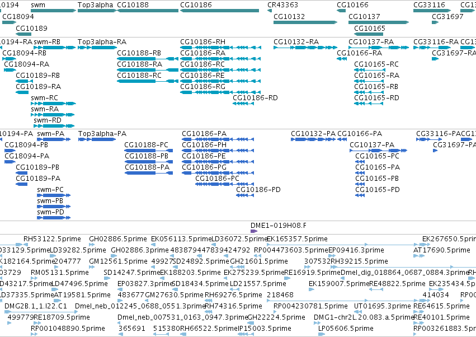Select protein CG10137-PA
The width and height of the screenshot is (476, 337).
372,145
